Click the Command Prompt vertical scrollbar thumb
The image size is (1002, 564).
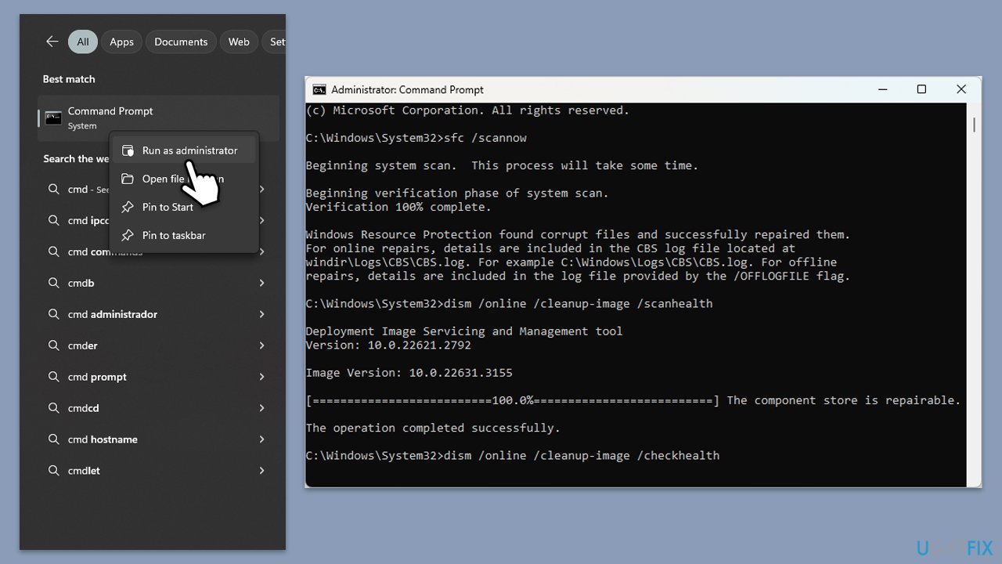(x=975, y=125)
